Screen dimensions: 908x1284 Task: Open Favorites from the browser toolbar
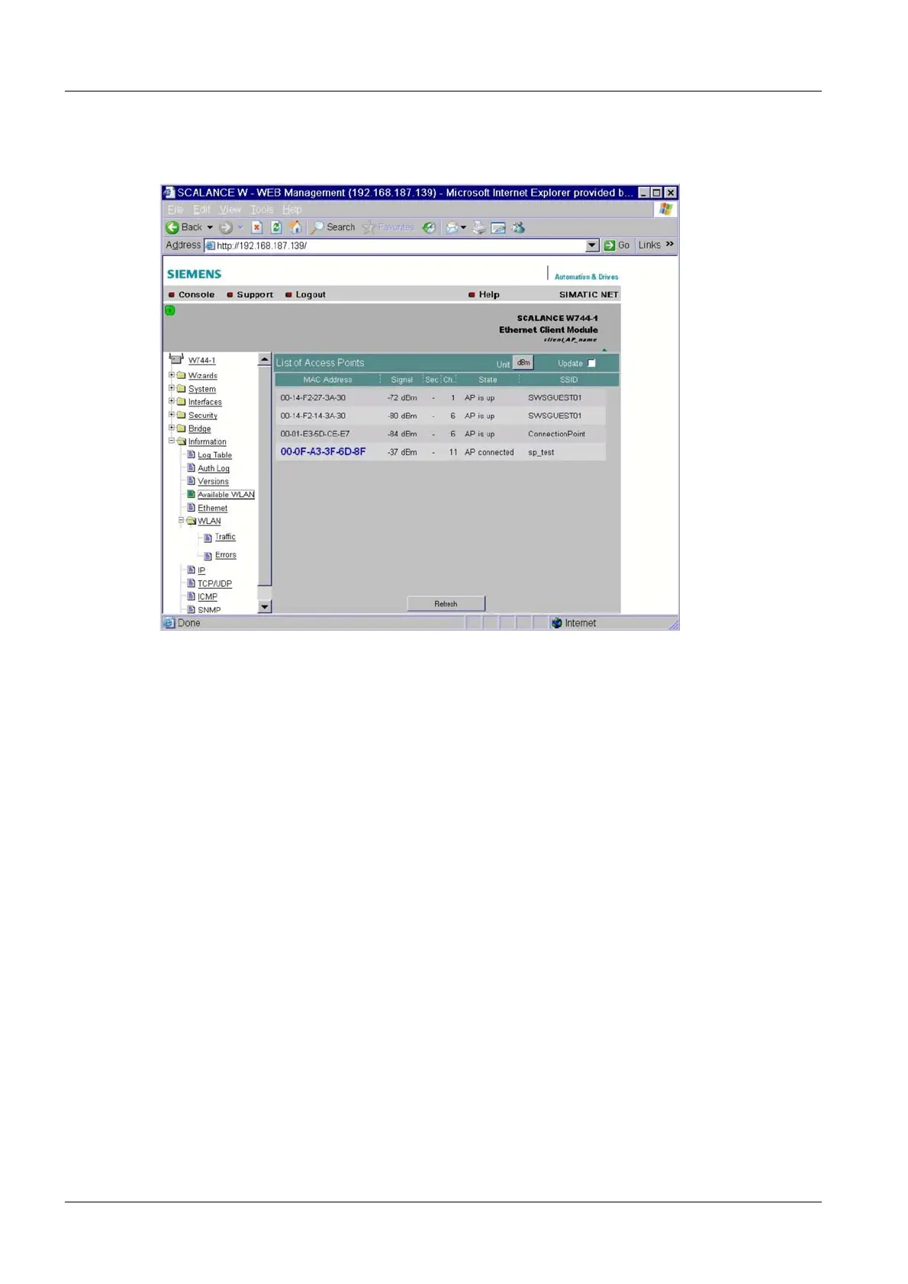(388, 227)
